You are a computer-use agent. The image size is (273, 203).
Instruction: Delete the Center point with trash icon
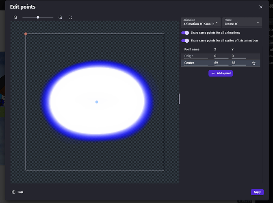(x=254, y=63)
